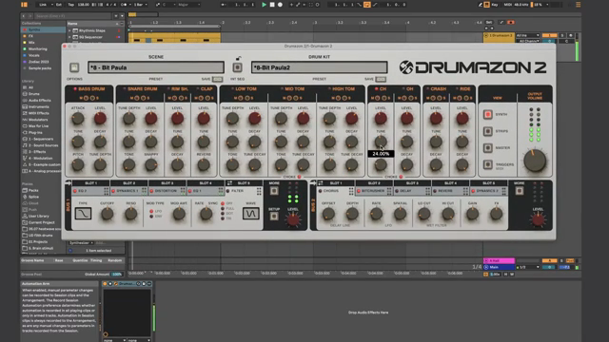609x342 pixels.
Task: Open Bus 1 EQ 2 effect grid menu
Action: [106, 191]
